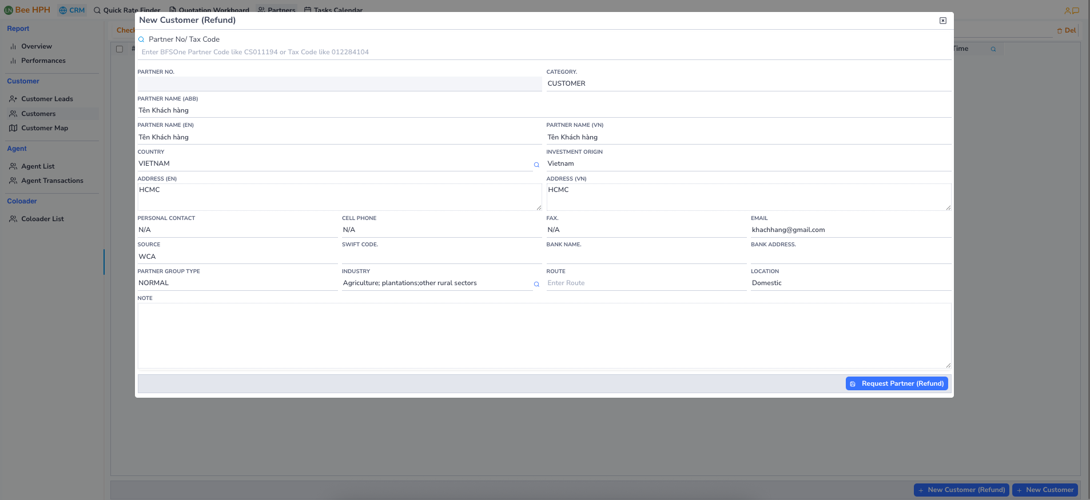This screenshot has height=500, width=1090.
Task: Focus the BFSOne Partner Code search field
Action: click(x=544, y=52)
